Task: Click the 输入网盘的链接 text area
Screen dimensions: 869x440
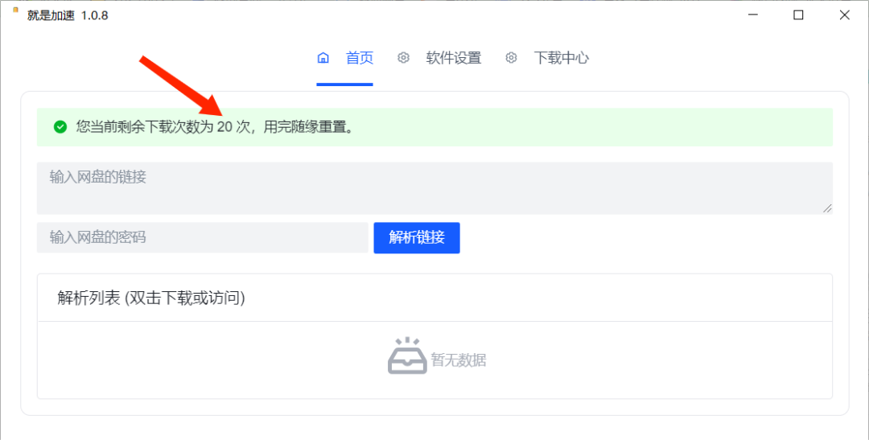Action: [x=434, y=188]
